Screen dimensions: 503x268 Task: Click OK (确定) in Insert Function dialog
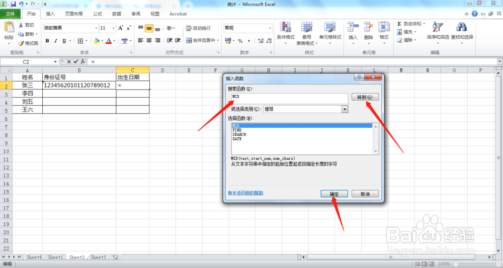(x=334, y=194)
